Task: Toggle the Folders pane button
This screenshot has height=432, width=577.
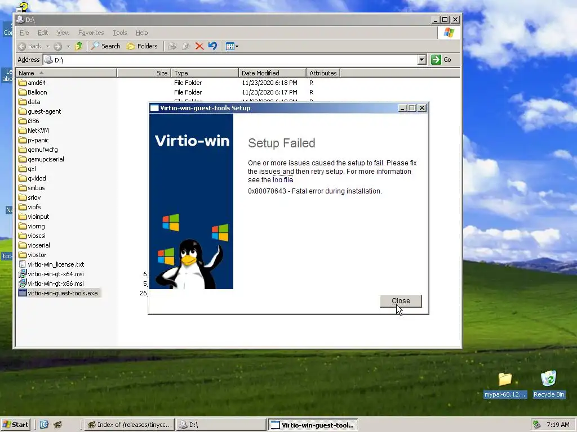Action: tap(142, 46)
